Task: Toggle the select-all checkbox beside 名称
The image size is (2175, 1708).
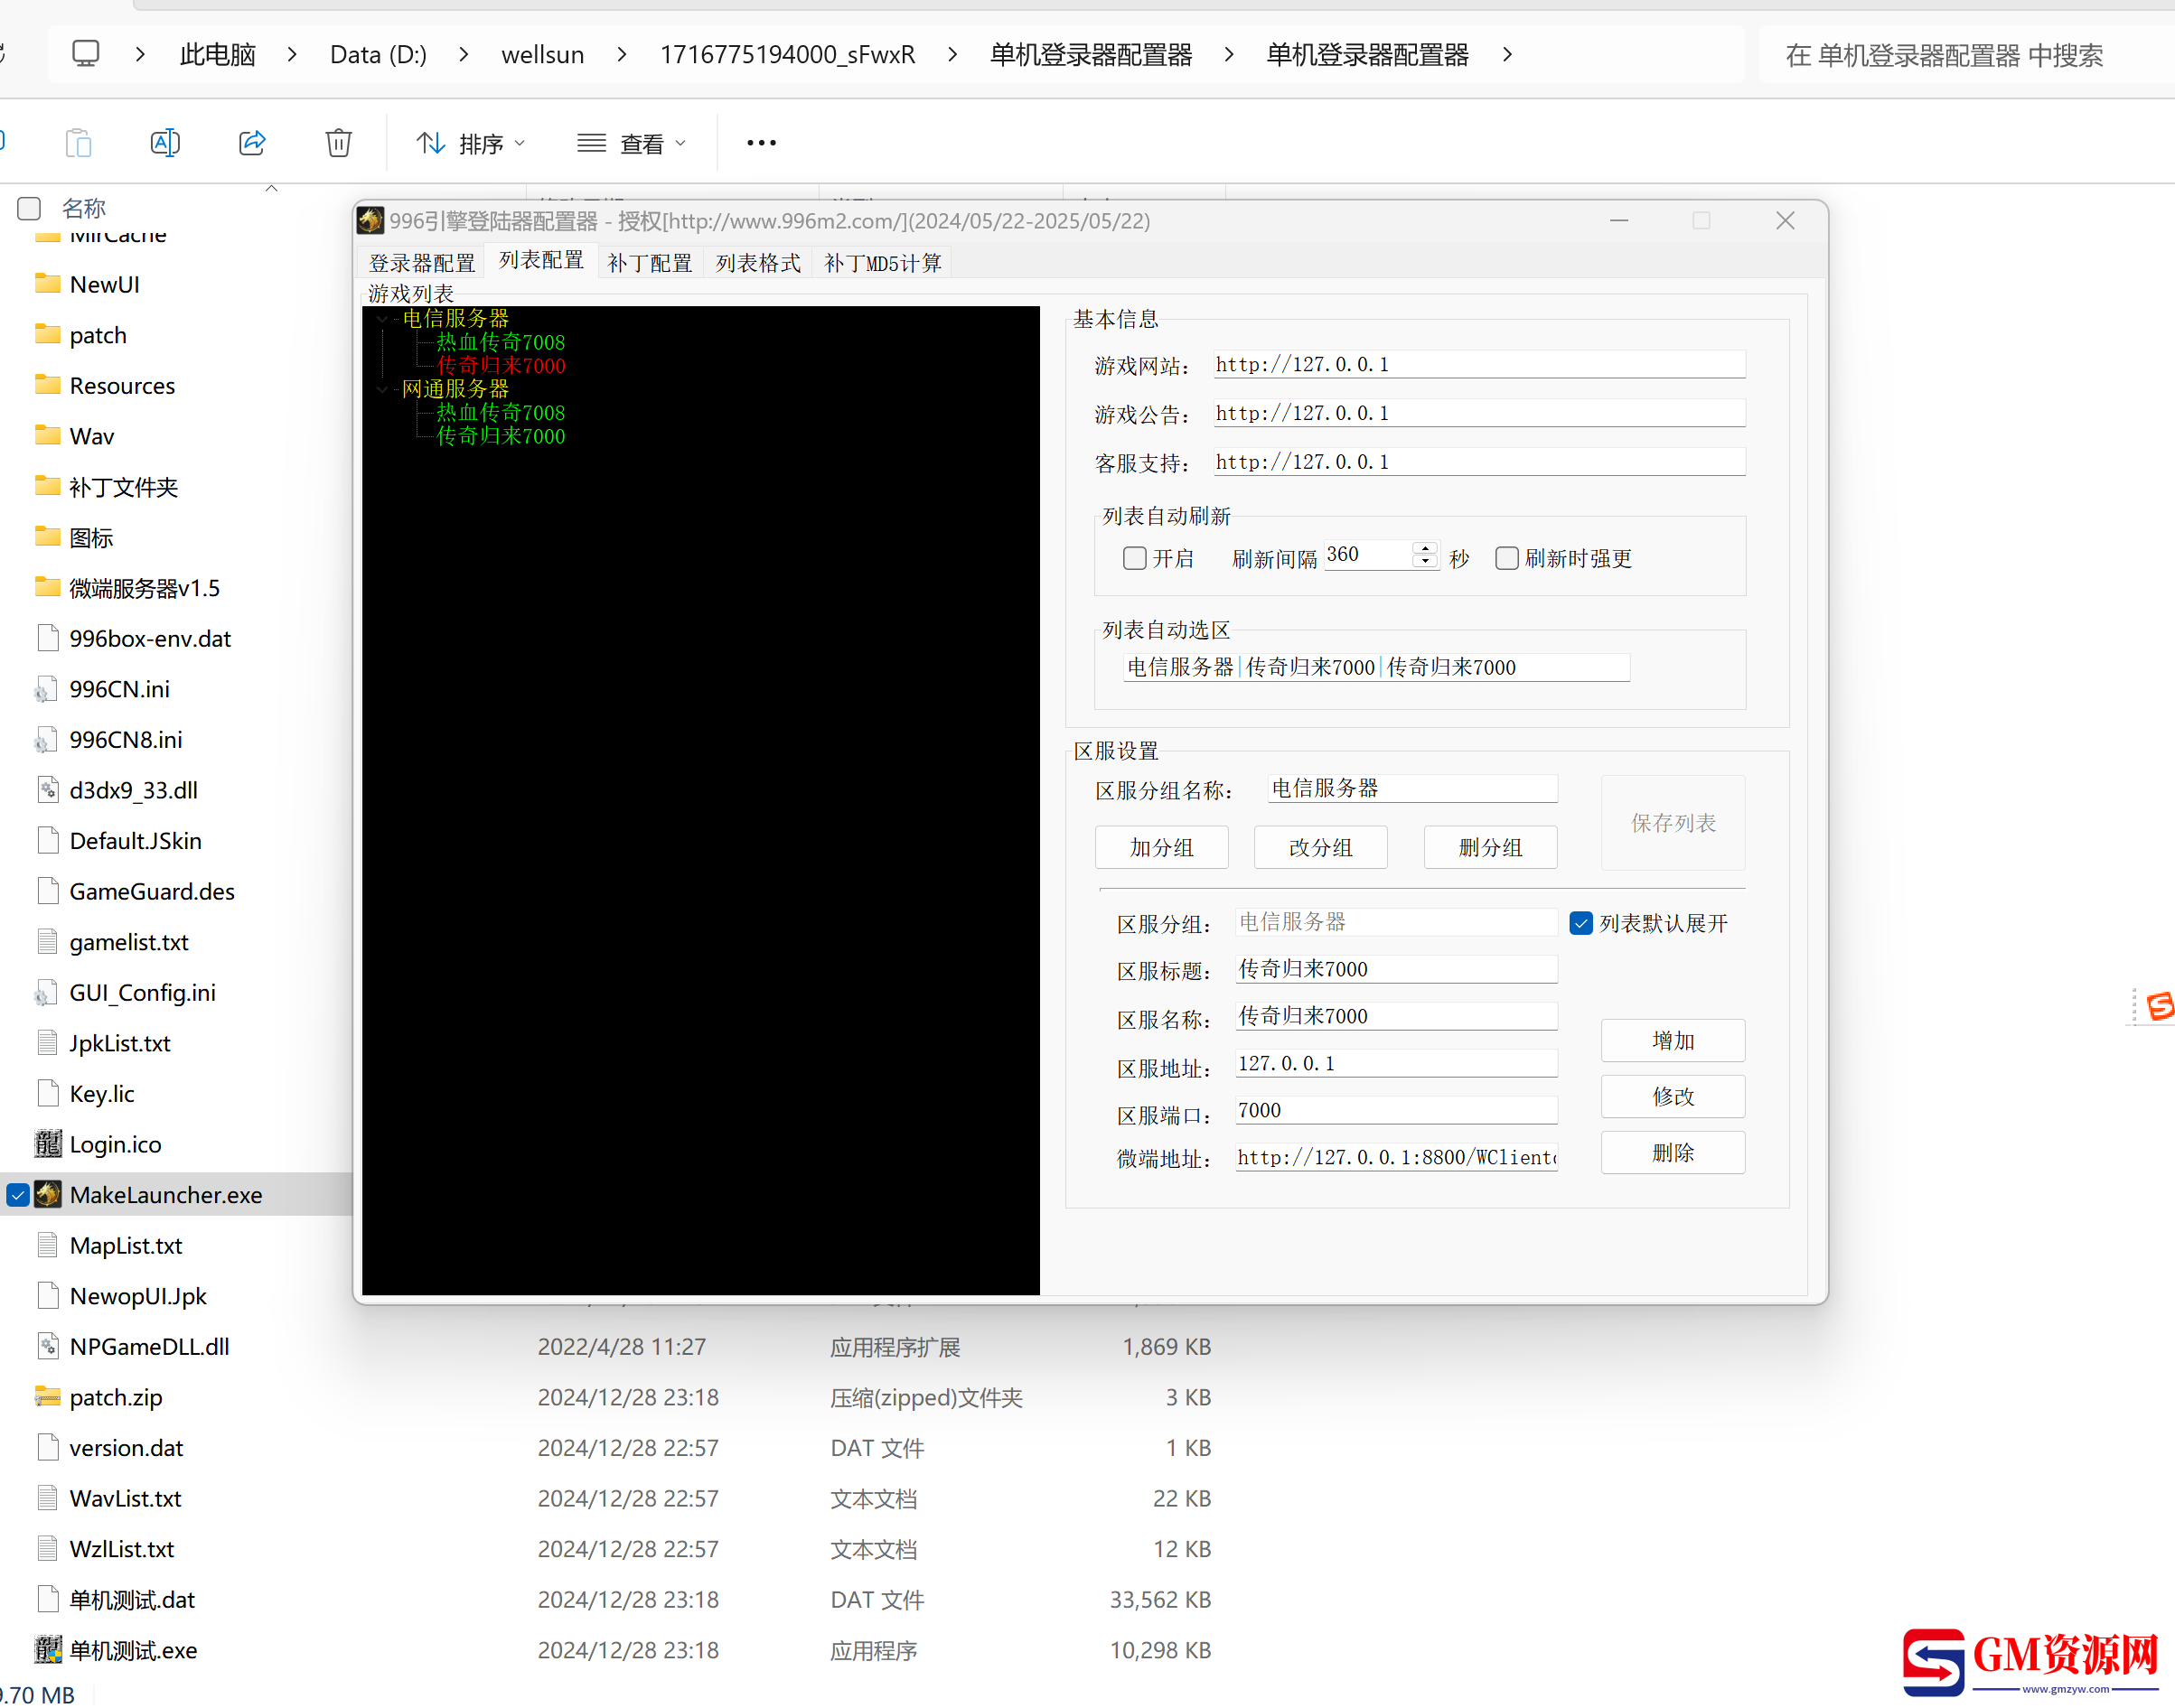Action: [29, 208]
